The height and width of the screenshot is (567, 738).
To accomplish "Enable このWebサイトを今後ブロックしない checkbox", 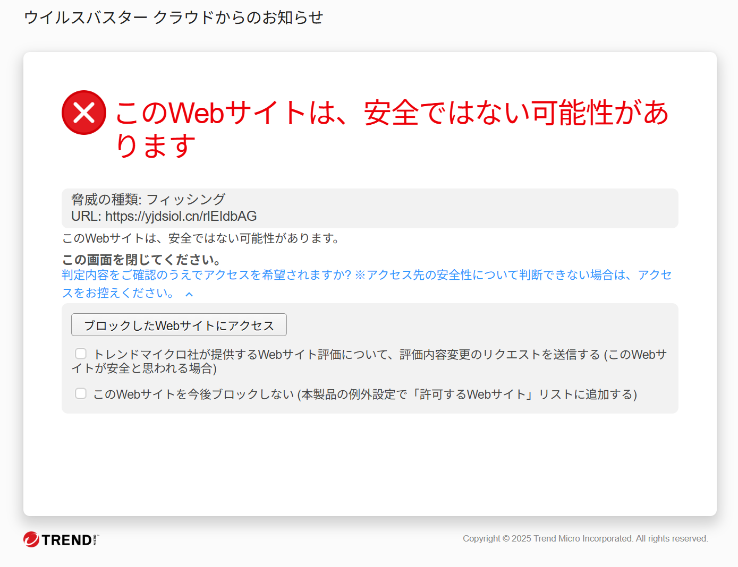I will (x=81, y=393).
